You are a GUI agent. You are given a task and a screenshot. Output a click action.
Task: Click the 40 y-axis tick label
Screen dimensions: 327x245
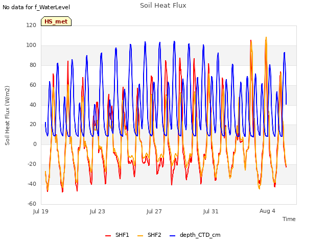pos(33,105)
